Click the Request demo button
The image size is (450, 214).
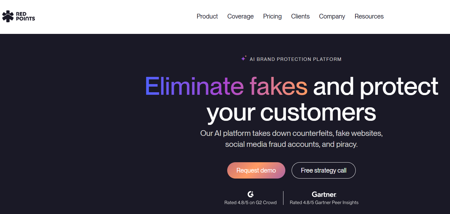pos(256,170)
